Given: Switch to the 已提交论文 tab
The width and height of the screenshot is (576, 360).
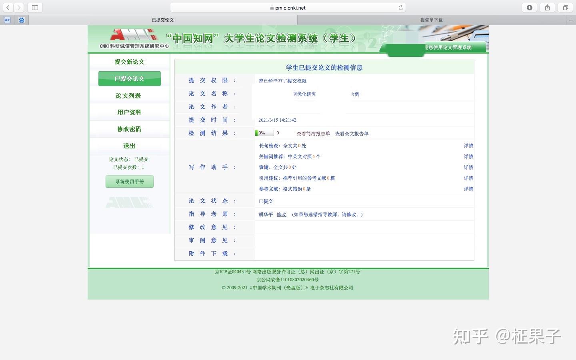Looking at the screenshot, I should (163, 20).
